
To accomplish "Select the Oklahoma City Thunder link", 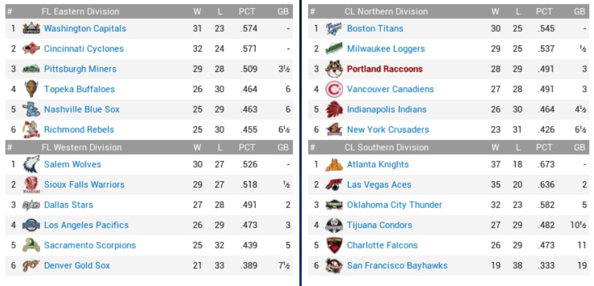I will click(x=394, y=205).
